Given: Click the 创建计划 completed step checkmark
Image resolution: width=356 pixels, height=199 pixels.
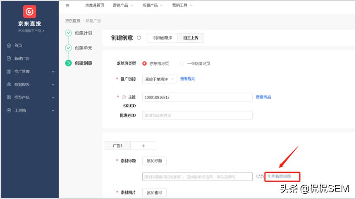Looking at the screenshot, I should 68,33.
